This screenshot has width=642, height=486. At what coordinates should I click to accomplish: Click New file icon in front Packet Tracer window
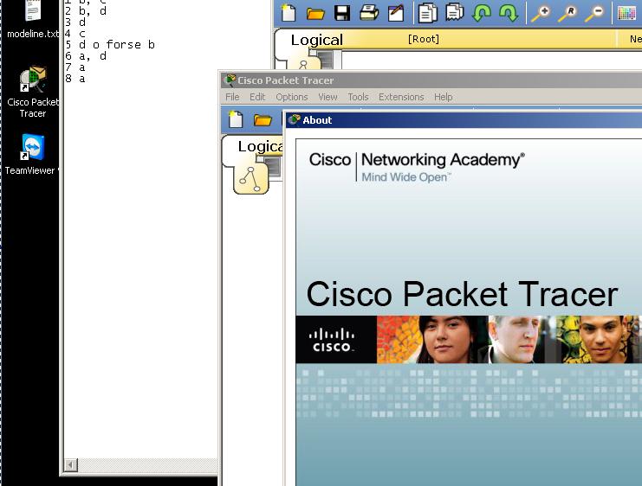(x=236, y=119)
